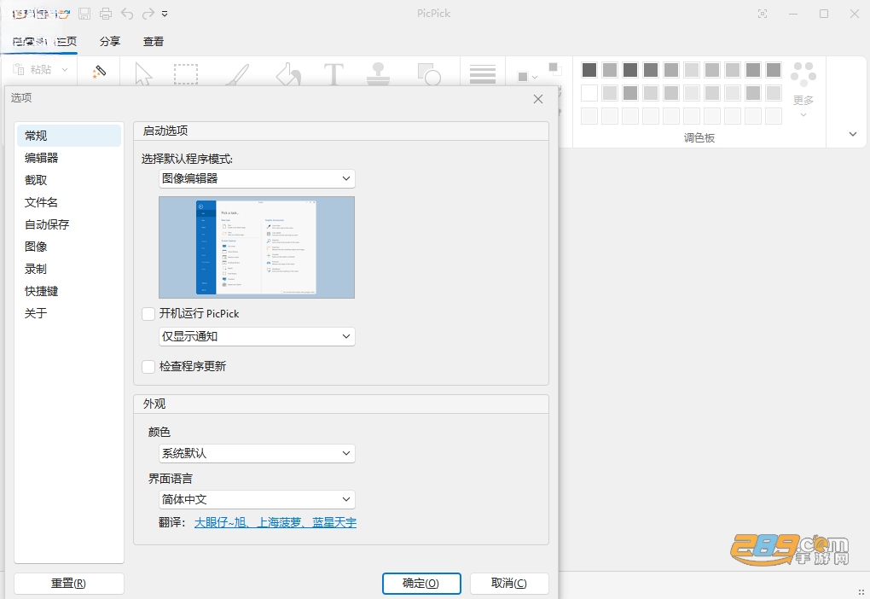Select the Stamp tool
Image resolution: width=870 pixels, height=599 pixels.
coord(379,74)
